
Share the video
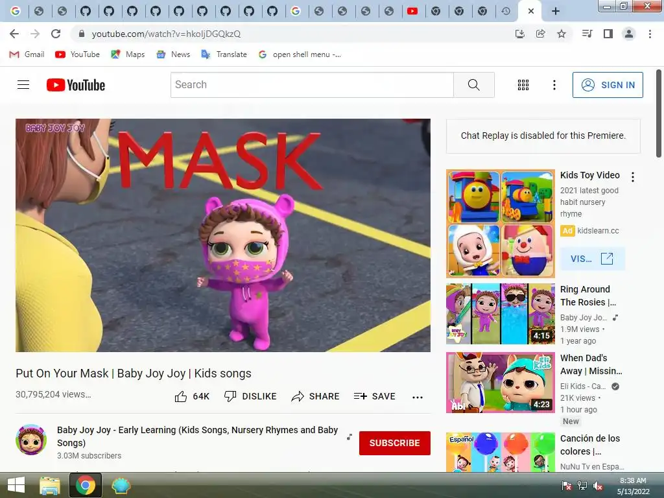pyautogui.click(x=316, y=396)
